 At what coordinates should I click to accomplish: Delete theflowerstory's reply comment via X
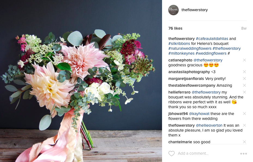click(x=245, y=125)
